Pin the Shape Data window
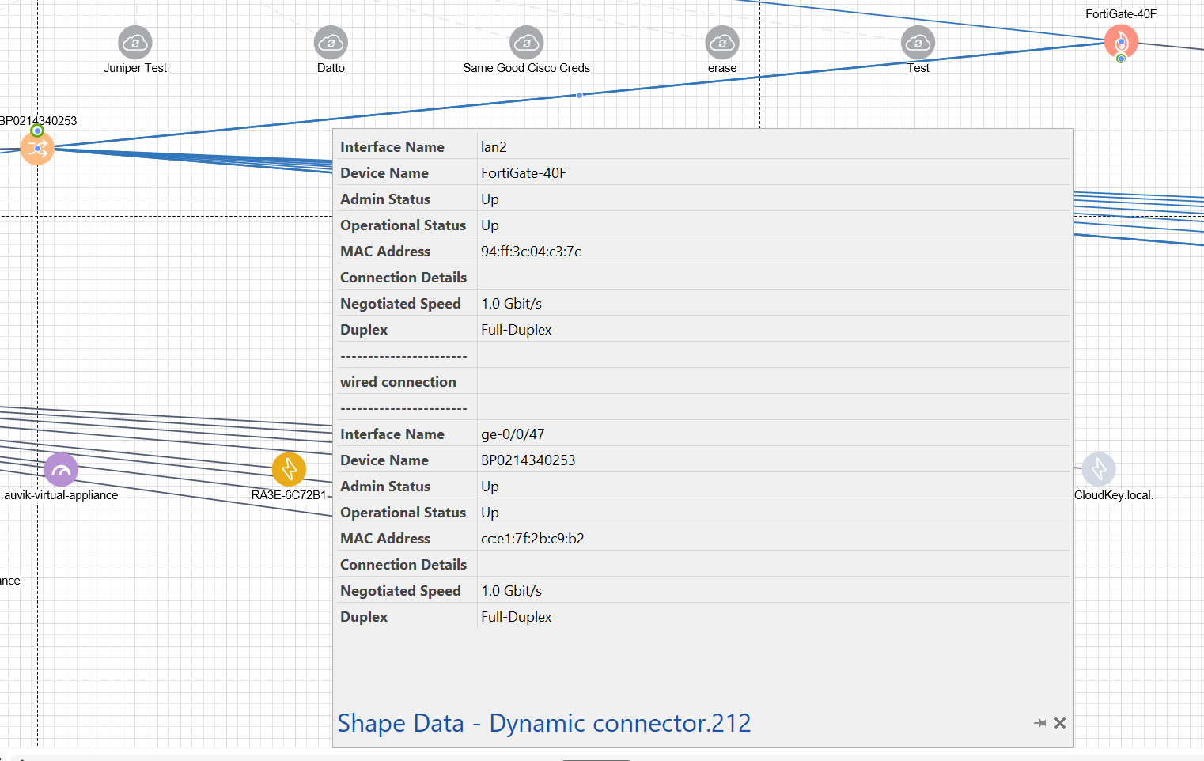 pos(1039,723)
